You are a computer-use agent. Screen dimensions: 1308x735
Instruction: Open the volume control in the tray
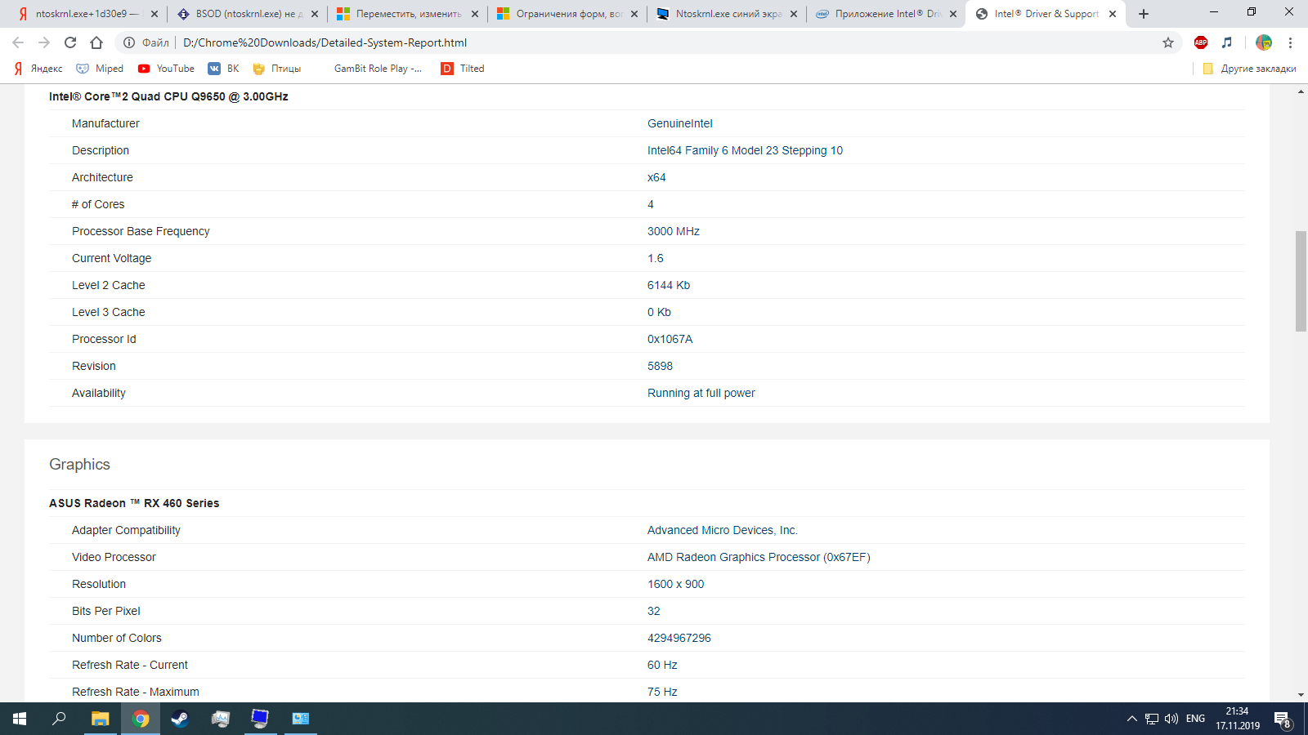click(x=1171, y=719)
